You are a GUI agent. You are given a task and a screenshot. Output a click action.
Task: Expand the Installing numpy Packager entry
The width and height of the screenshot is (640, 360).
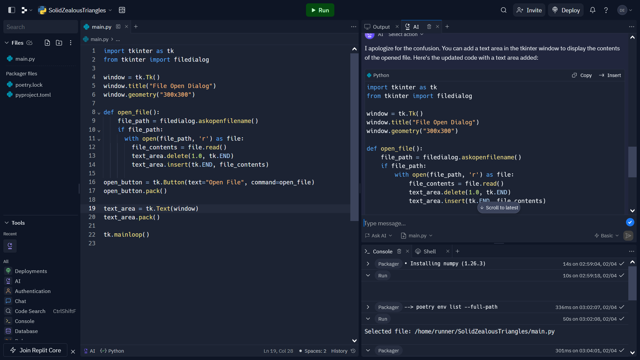(x=368, y=264)
